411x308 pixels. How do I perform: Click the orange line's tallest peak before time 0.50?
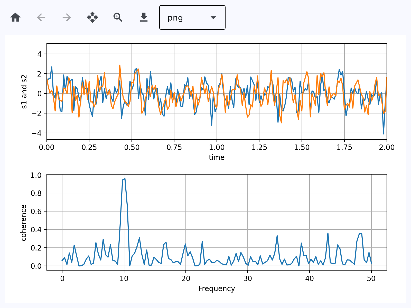coord(120,65)
